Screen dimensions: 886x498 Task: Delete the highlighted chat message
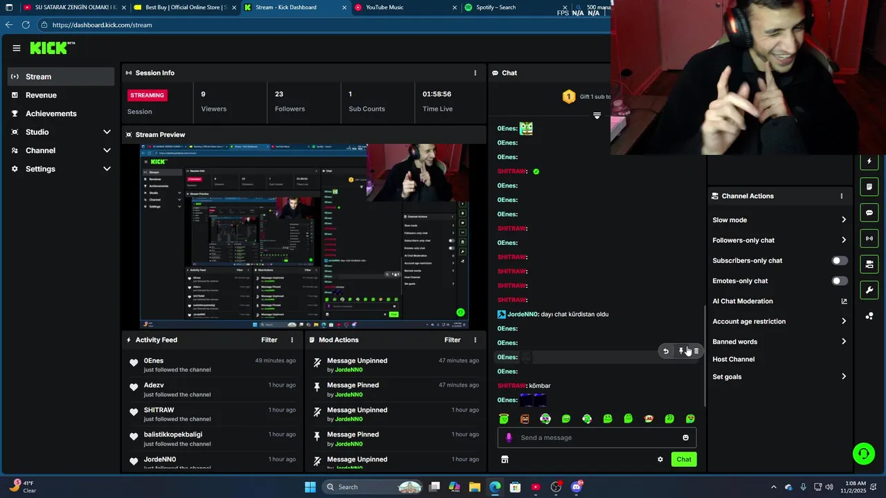pos(696,351)
